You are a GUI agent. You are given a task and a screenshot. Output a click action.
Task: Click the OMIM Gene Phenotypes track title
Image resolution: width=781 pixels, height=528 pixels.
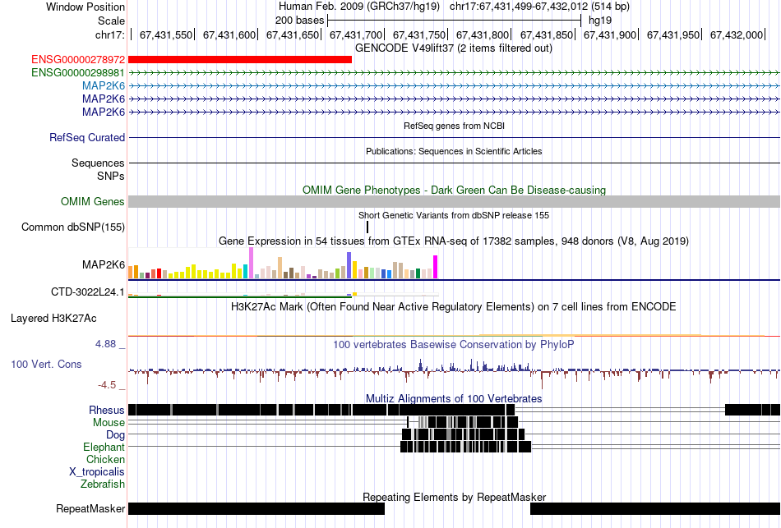455,191
